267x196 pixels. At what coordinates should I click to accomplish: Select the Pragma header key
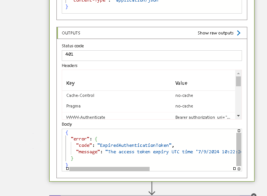[x=73, y=106]
